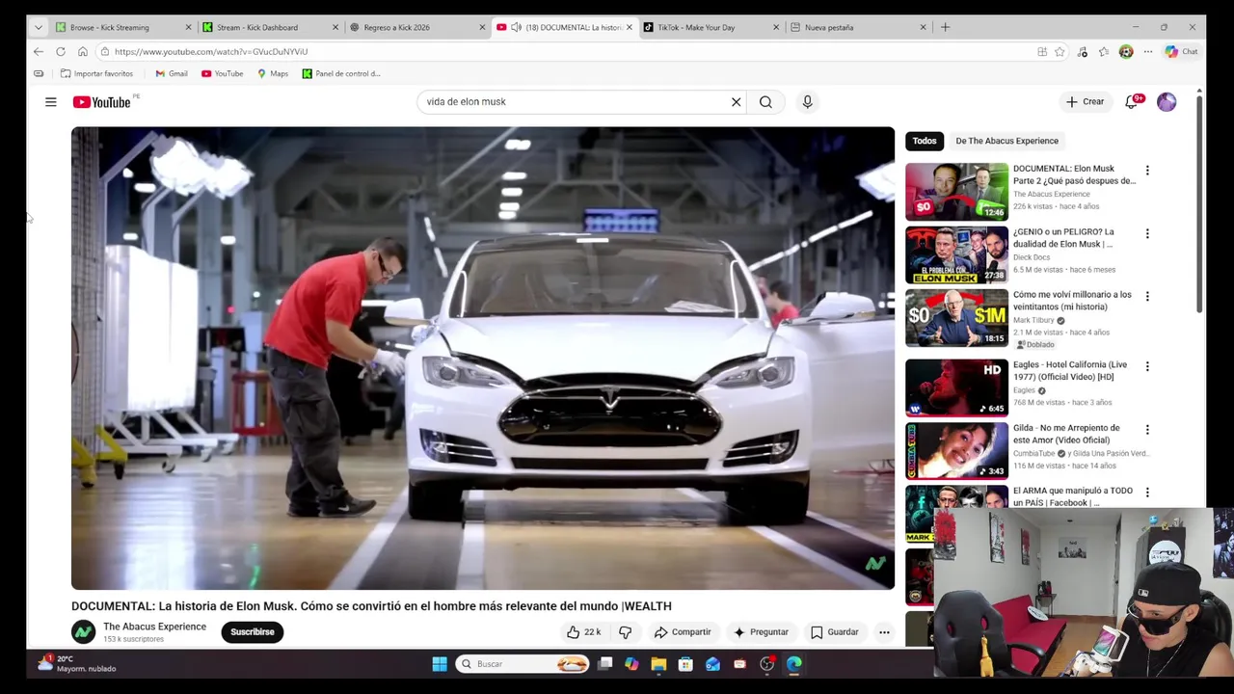Share the video with Compartir
1234x694 pixels.
coord(683,632)
